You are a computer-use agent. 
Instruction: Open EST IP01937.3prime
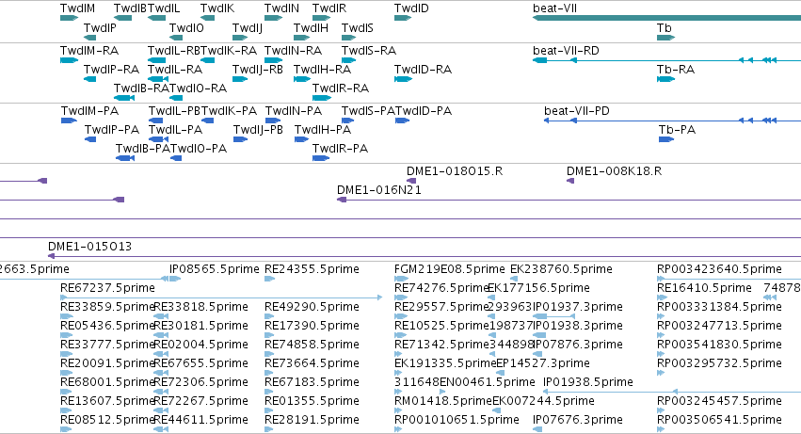tap(578, 307)
